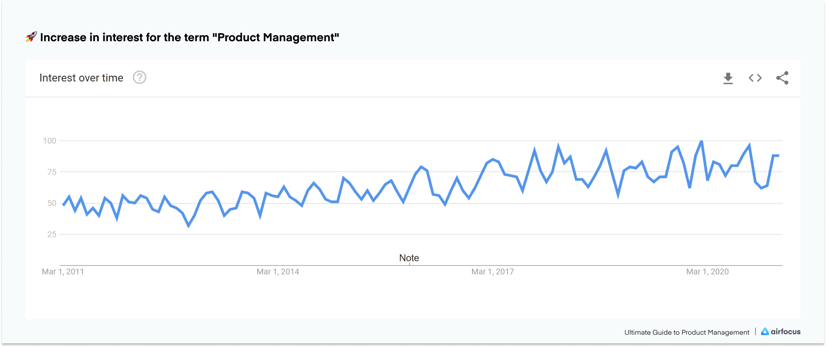The width and height of the screenshot is (826, 347).
Task: Click the arrow download symbol near top right
Action: pyautogui.click(x=727, y=78)
